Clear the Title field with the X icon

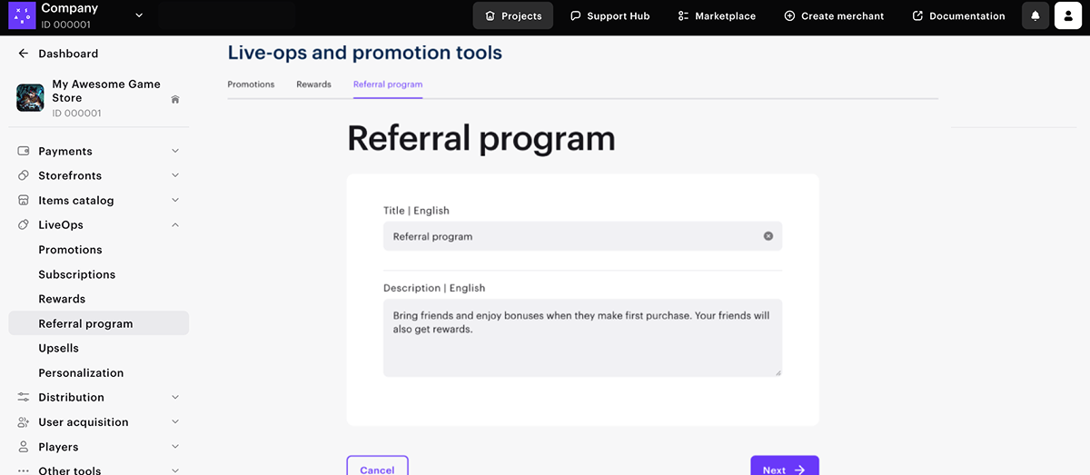768,236
